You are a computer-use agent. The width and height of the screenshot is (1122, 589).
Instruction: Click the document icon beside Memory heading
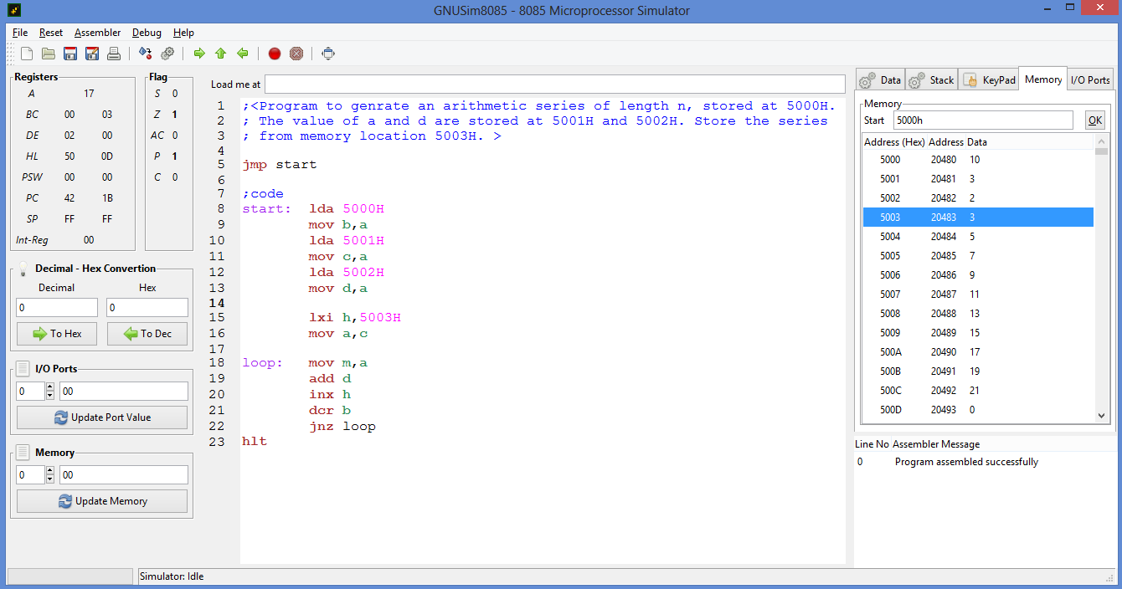click(x=23, y=453)
